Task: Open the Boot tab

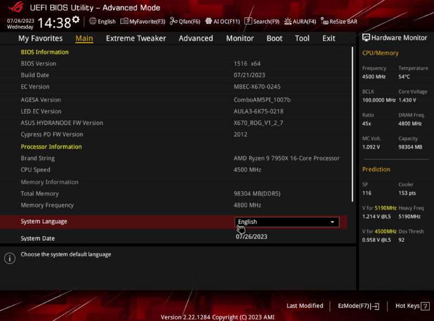Action: click(275, 38)
